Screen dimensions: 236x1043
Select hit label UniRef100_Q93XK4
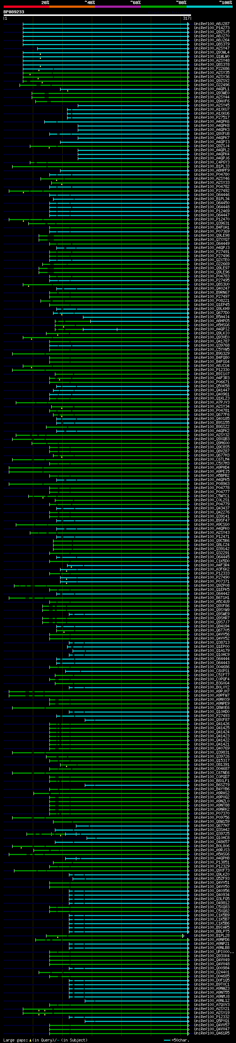(x=211, y=956)
